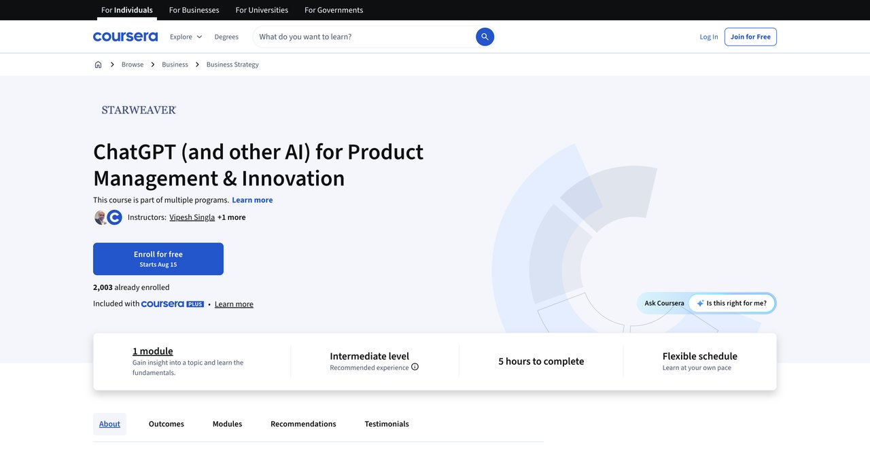The width and height of the screenshot is (870, 455).
Task: Expand the Explore dropdown menu
Action: coord(186,37)
